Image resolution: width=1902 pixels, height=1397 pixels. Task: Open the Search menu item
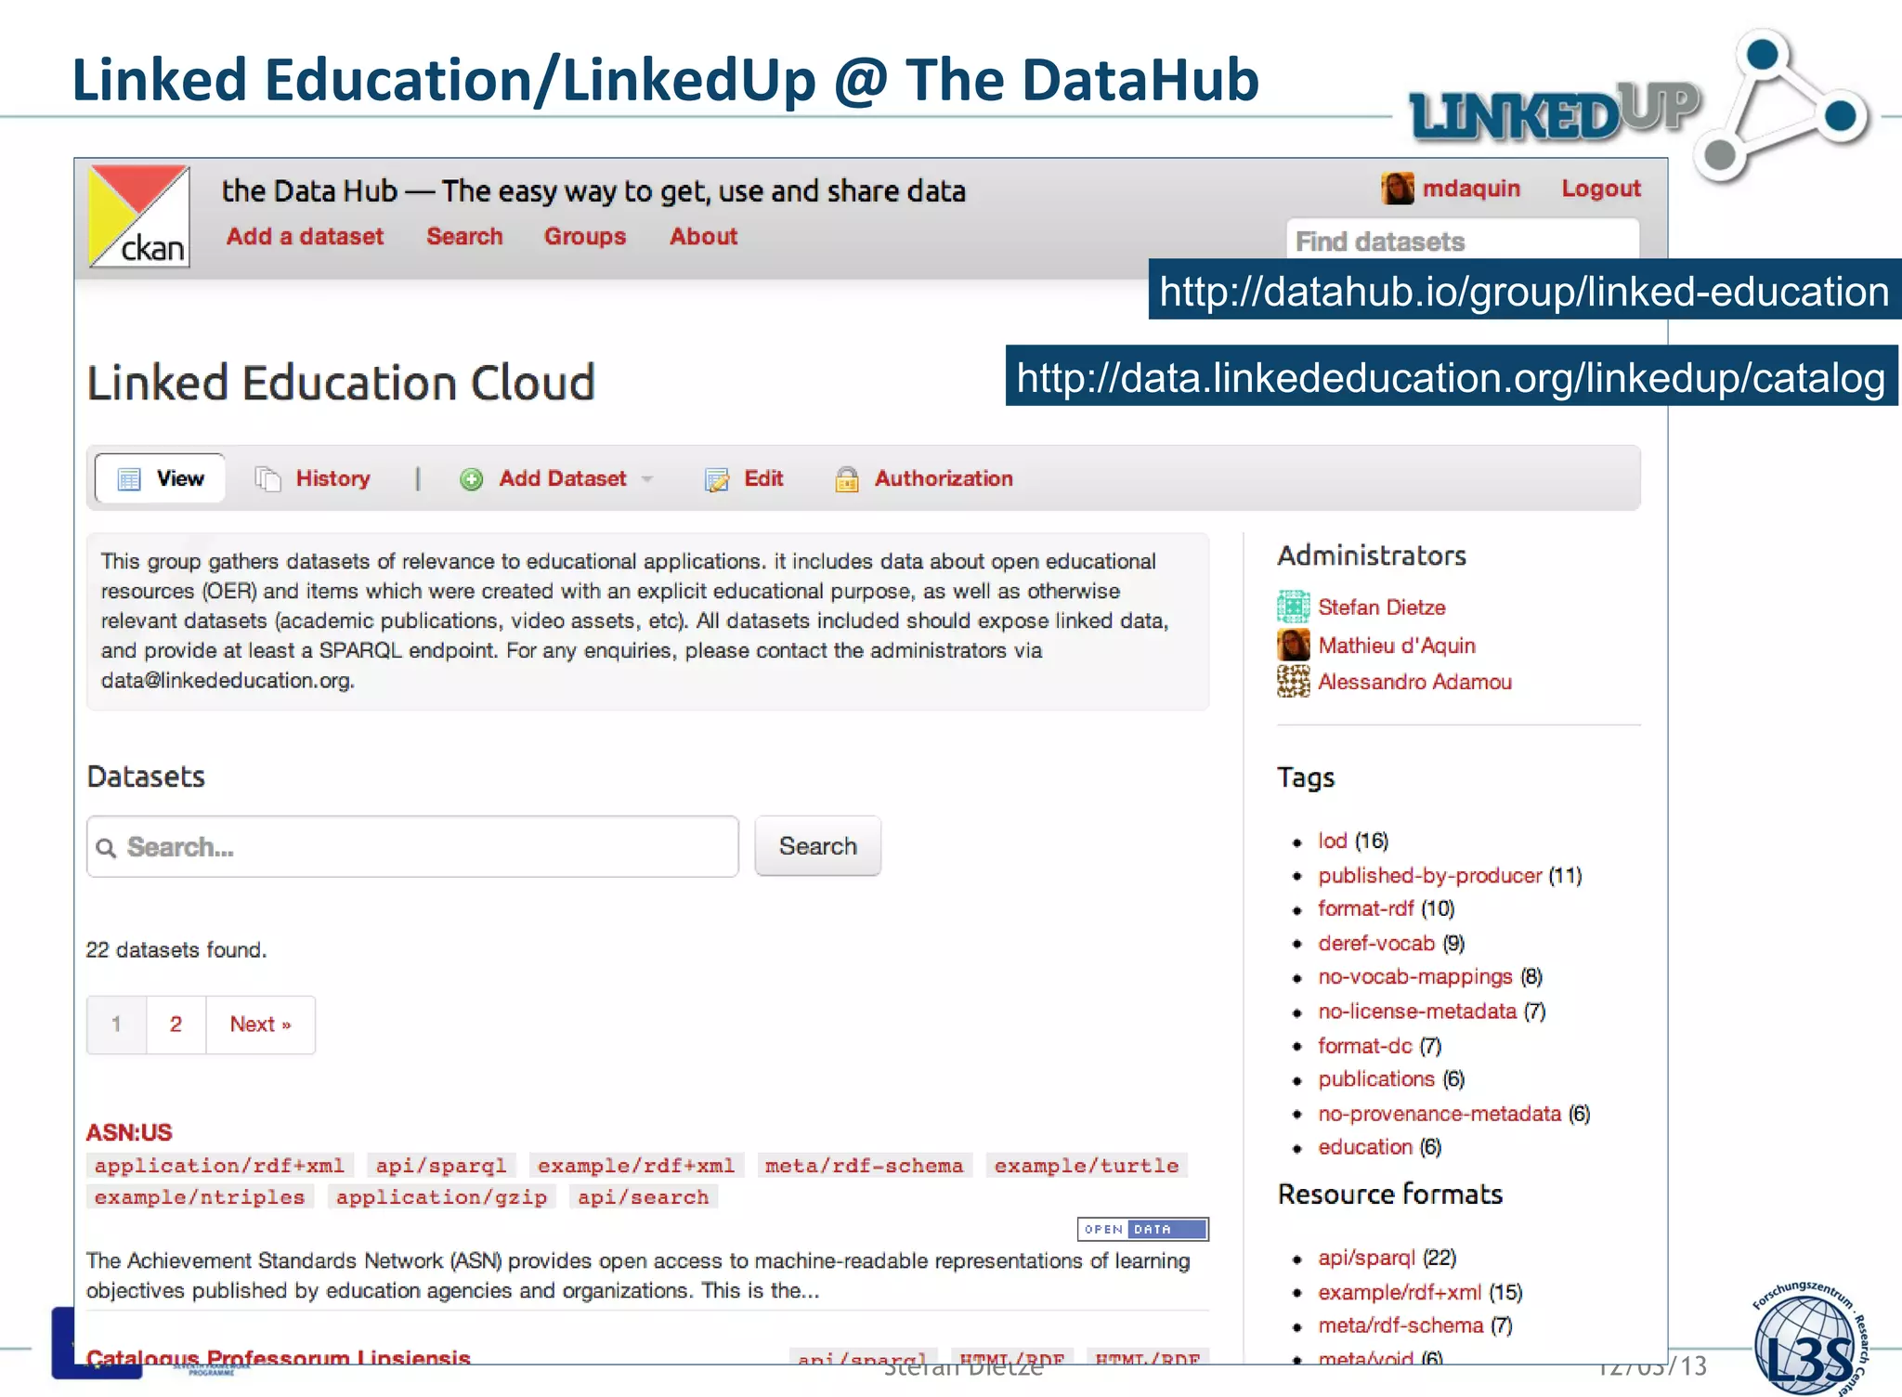(464, 237)
